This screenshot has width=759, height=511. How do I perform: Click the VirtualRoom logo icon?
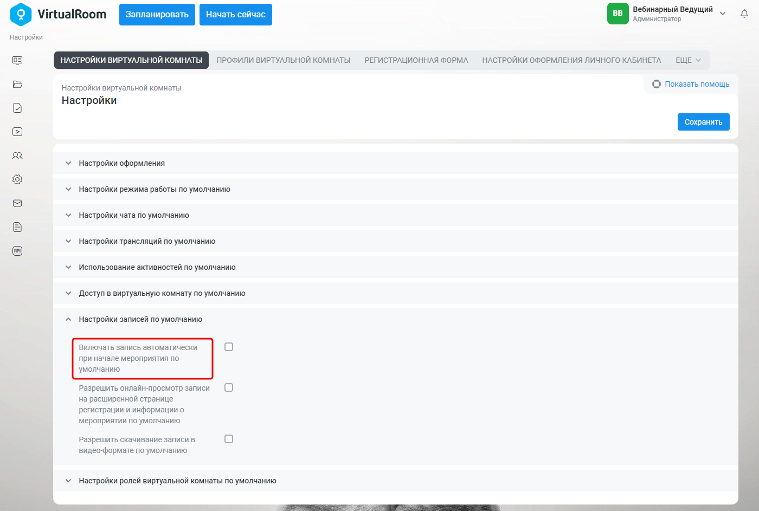(x=21, y=15)
